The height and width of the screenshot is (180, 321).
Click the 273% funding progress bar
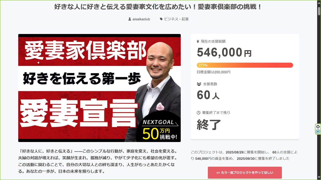(x=245, y=65)
